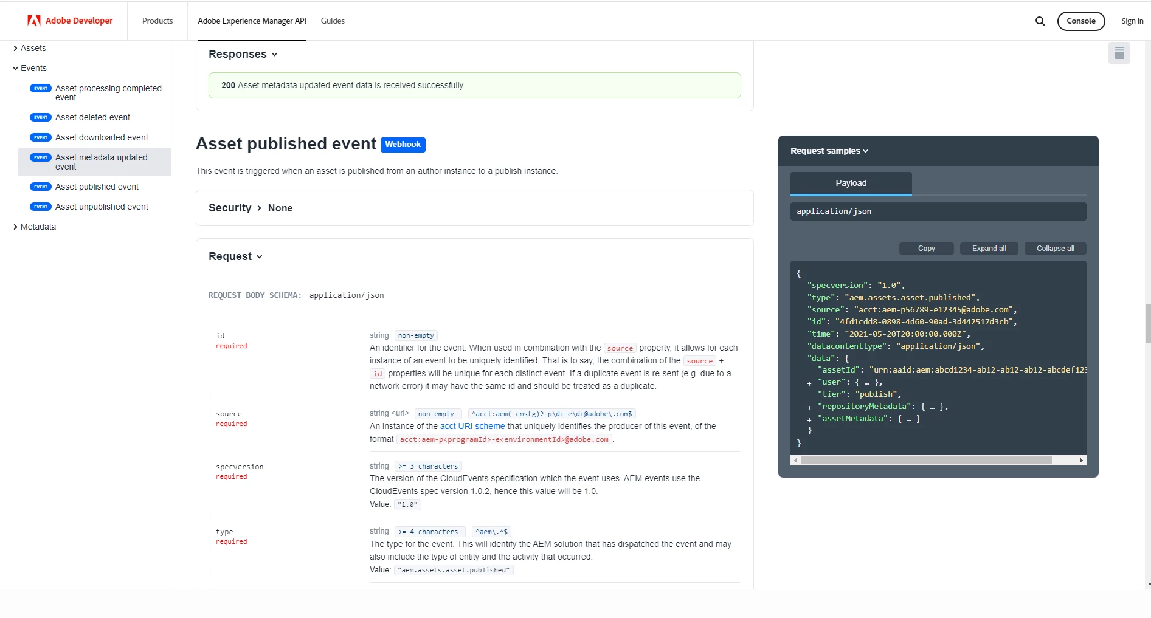
Task: Select the Payload tab
Action: pos(851,183)
